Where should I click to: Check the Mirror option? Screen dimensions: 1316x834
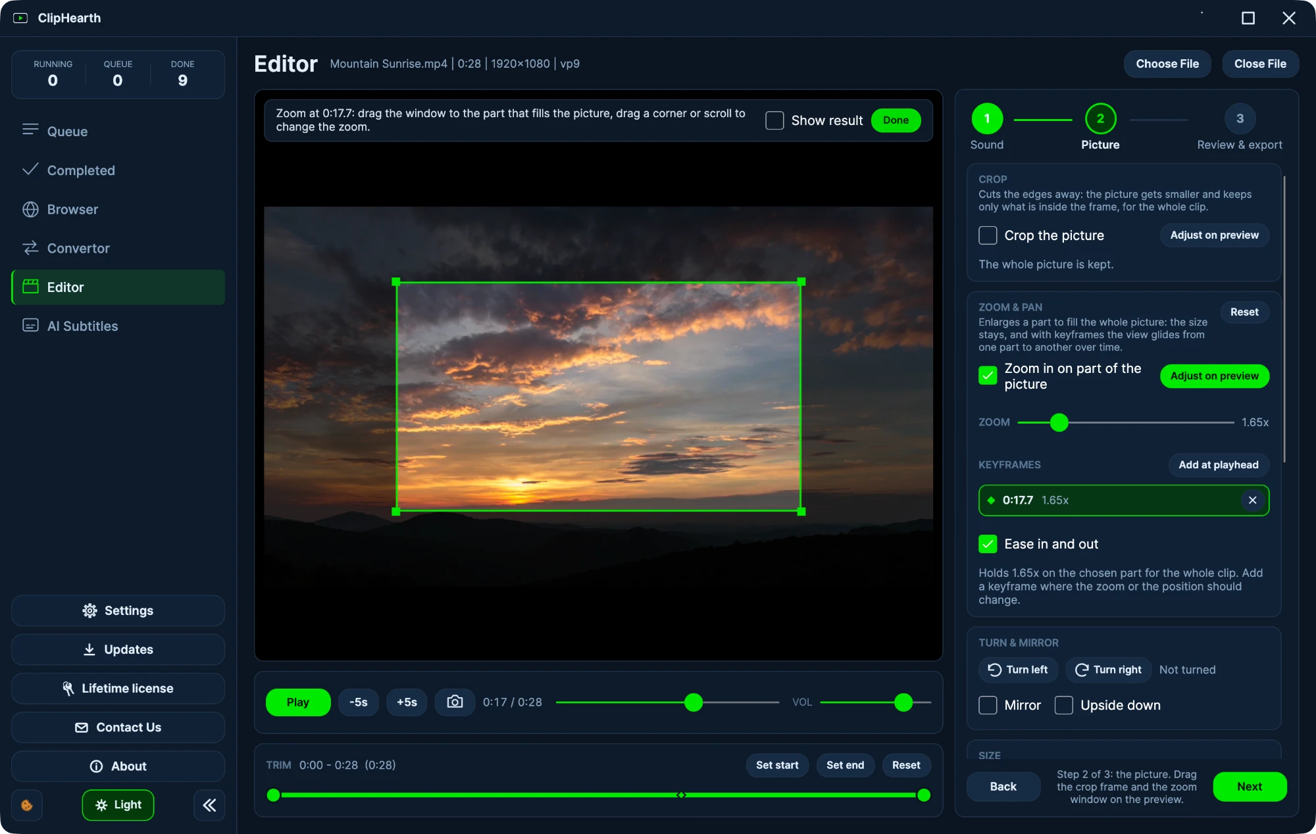pos(988,705)
